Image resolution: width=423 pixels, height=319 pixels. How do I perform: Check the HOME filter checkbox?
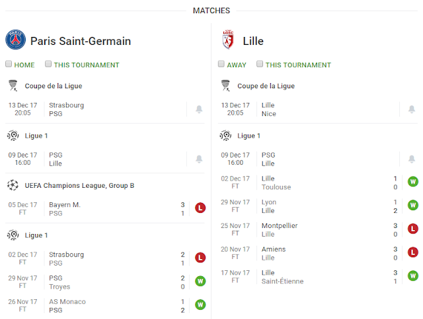click(9, 64)
